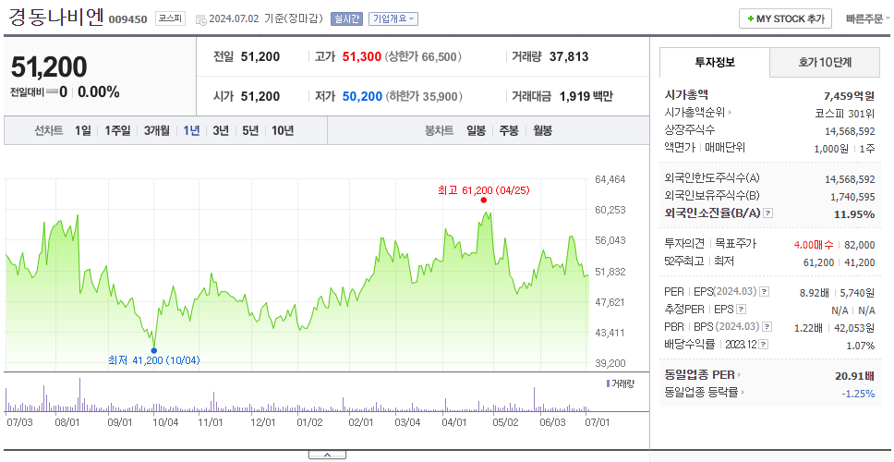
Task: Click the 경동나비엔 stock name heading
Action: pos(55,18)
